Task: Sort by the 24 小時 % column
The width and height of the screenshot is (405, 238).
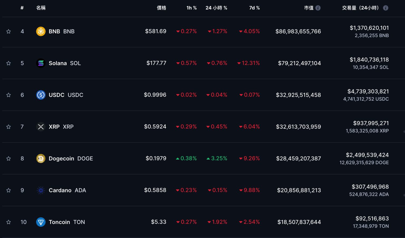Action: click(x=216, y=8)
